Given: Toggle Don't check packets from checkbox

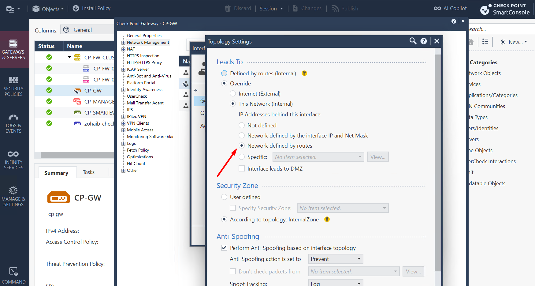Looking at the screenshot, I should coord(233,271).
